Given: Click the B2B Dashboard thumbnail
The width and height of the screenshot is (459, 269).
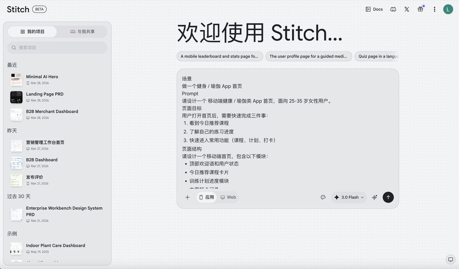Looking at the screenshot, I should click(16, 163).
